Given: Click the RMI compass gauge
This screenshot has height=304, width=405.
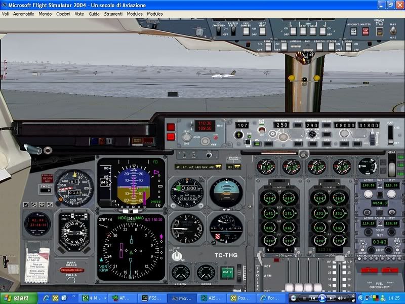Looking at the screenshot, I should (74, 232).
